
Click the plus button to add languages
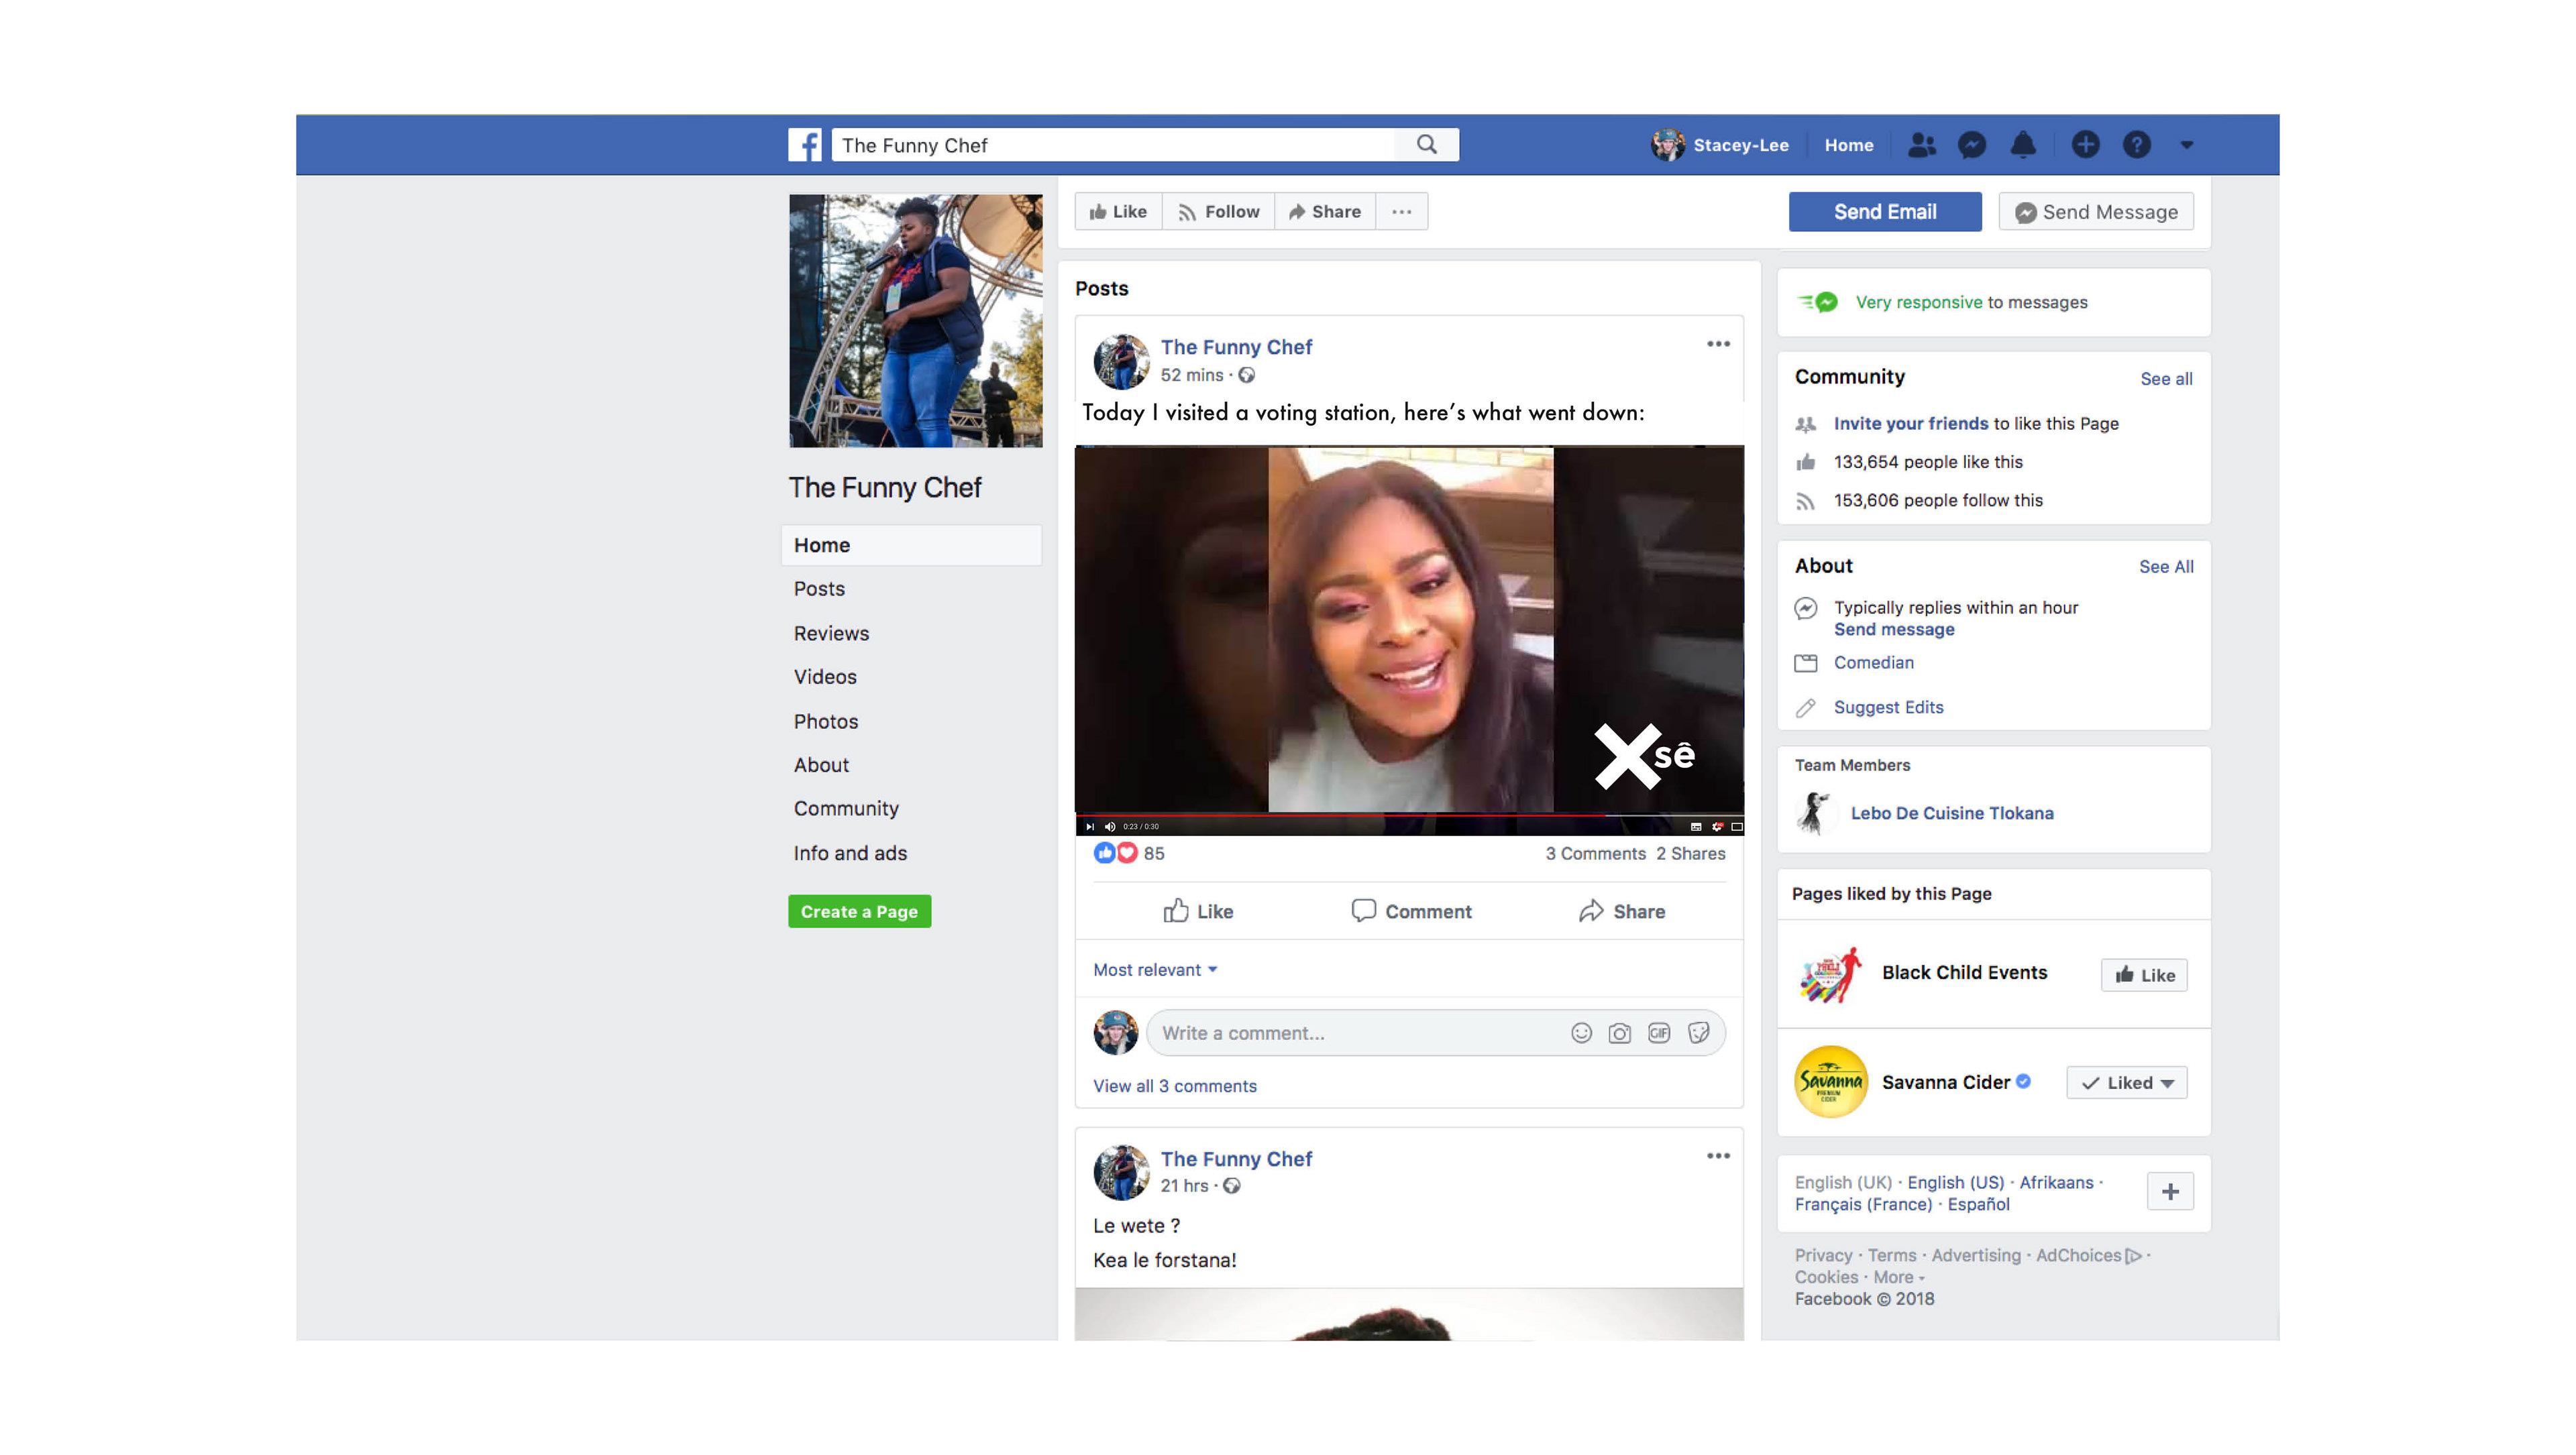[x=2170, y=1192]
